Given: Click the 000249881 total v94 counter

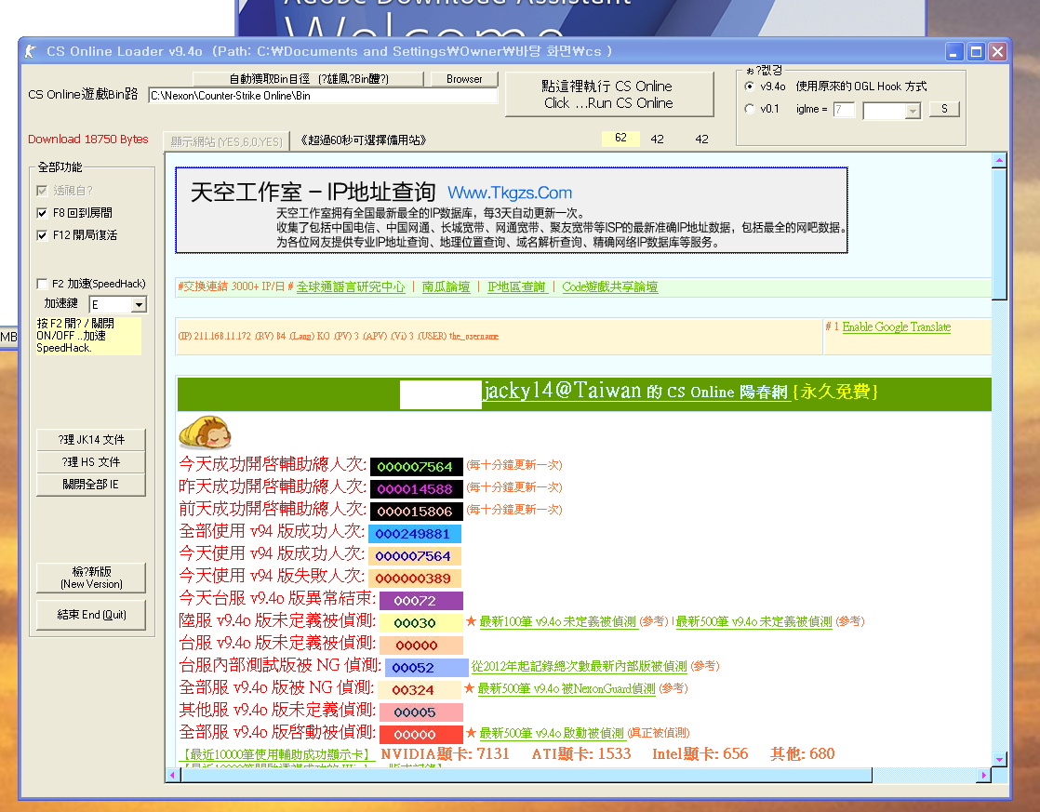Looking at the screenshot, I should 414,534.
